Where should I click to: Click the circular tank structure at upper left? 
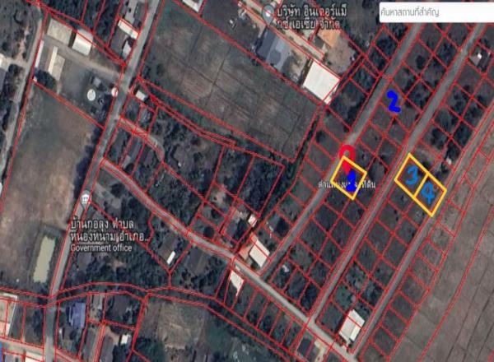coord(91,95)
